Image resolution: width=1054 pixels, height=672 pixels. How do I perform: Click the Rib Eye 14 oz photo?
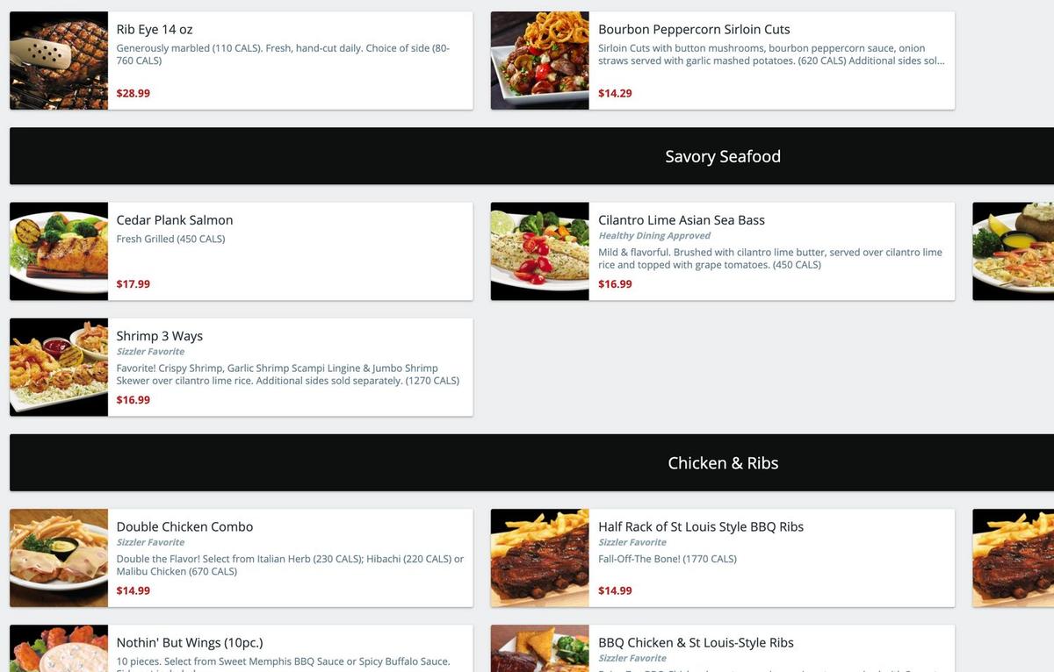point(59,61)
